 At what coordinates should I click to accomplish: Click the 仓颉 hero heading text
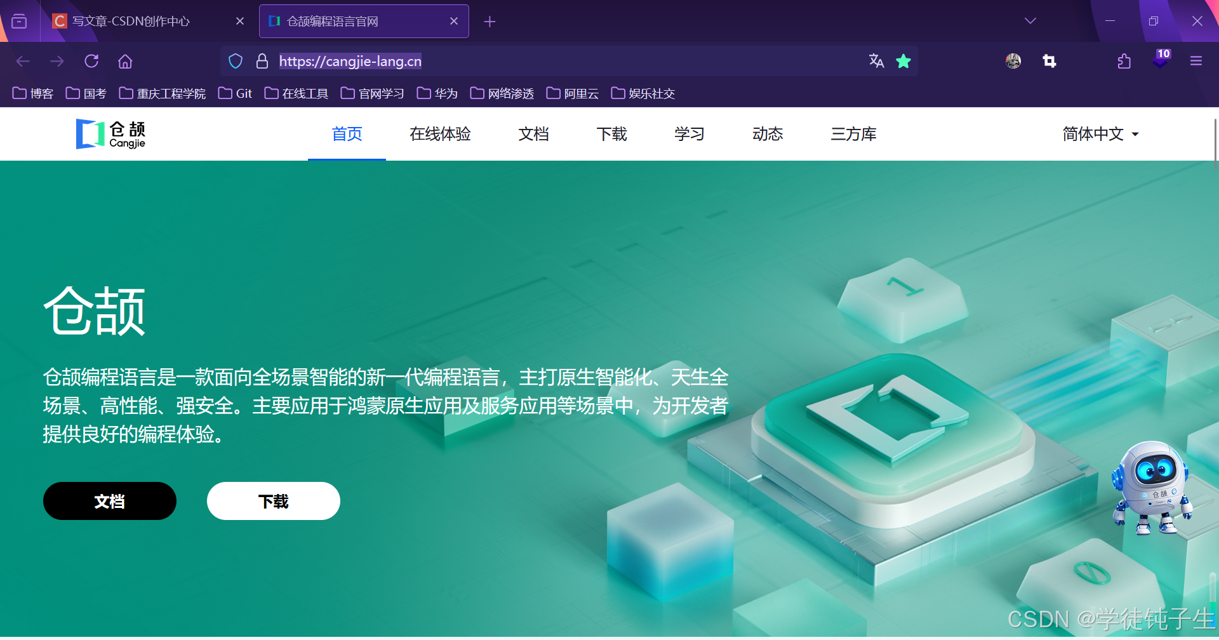pyautogui.click(x=95, y=311)
